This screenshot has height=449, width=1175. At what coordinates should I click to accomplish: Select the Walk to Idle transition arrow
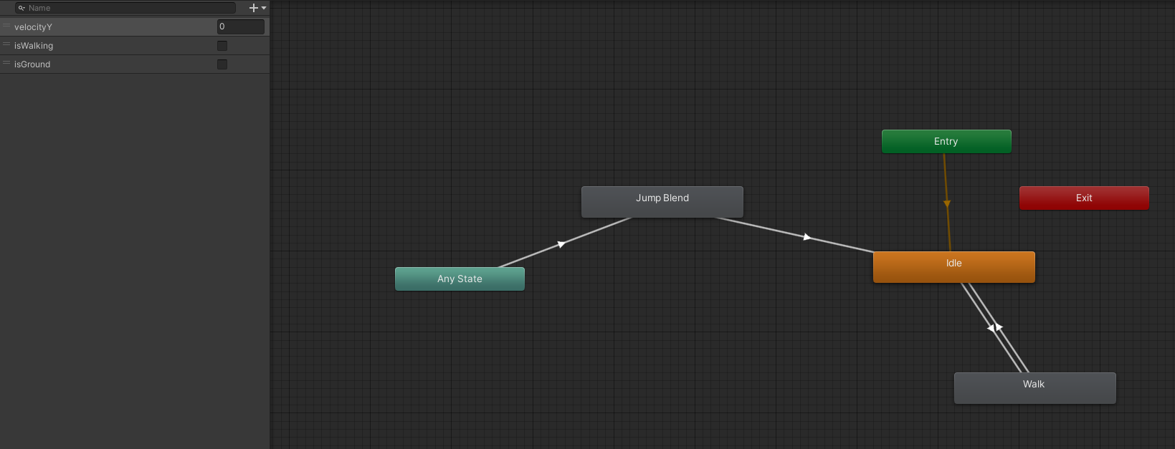point(999,327)
